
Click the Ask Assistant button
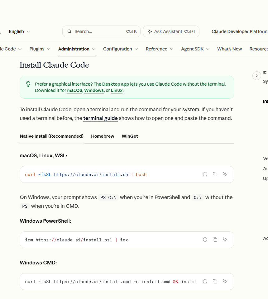pyautogui.click(x=171, y=31)
